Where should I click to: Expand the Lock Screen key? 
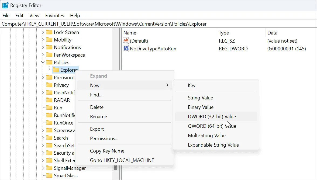pos(43,32)
